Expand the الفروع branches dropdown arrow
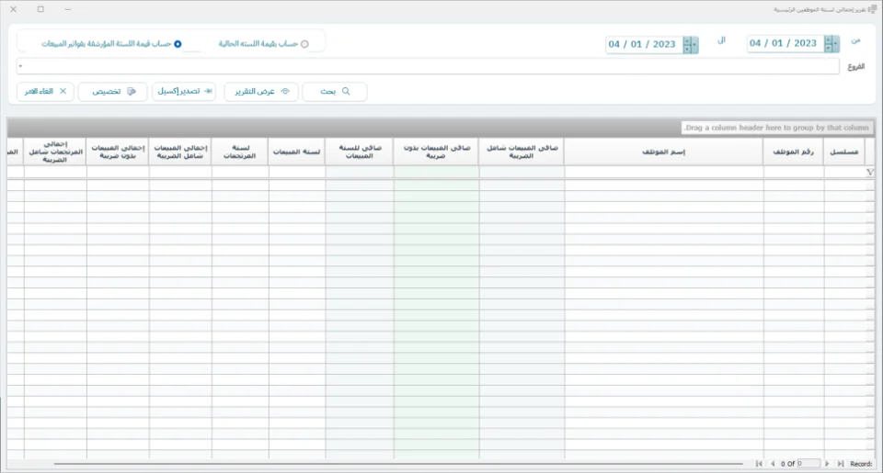 21,66
